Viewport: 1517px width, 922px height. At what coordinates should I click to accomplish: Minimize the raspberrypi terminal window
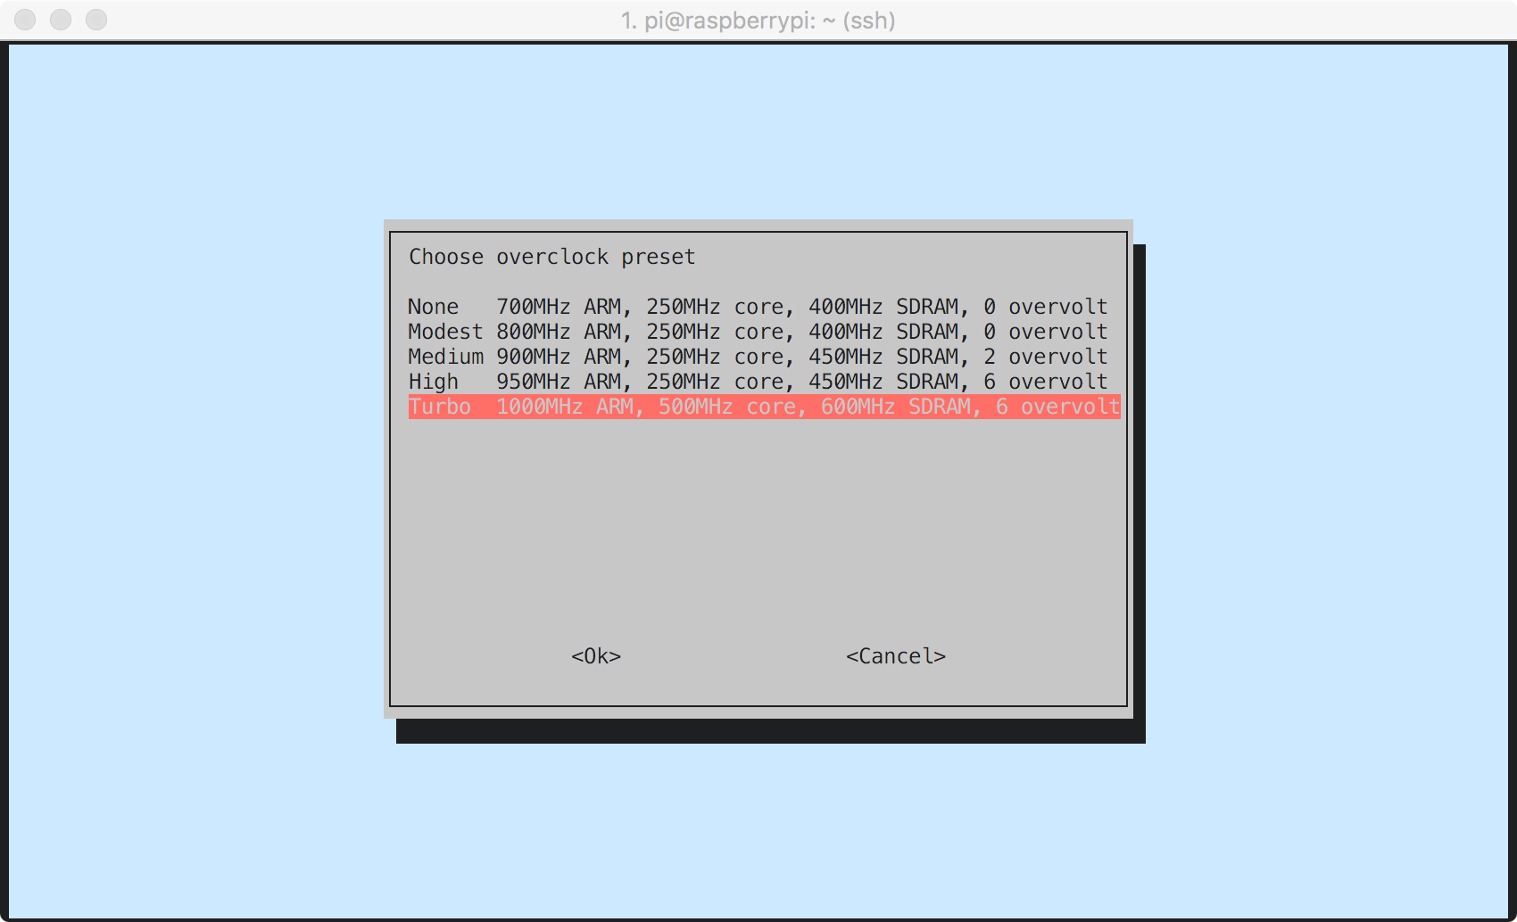click(x=61, y=20)
